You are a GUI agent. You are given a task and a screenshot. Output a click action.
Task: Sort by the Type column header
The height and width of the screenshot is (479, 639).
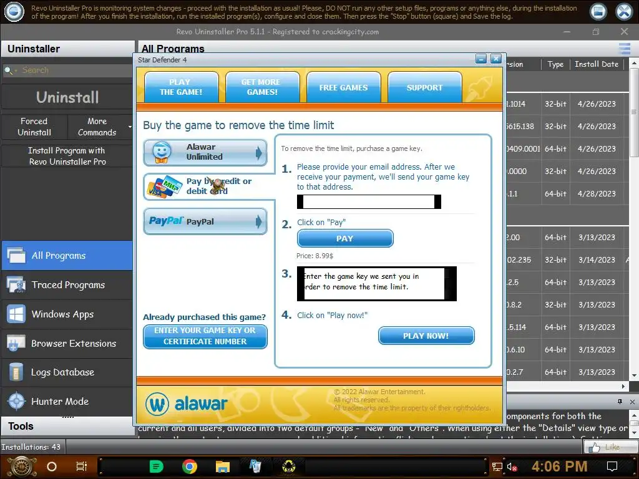coord(555,64)
